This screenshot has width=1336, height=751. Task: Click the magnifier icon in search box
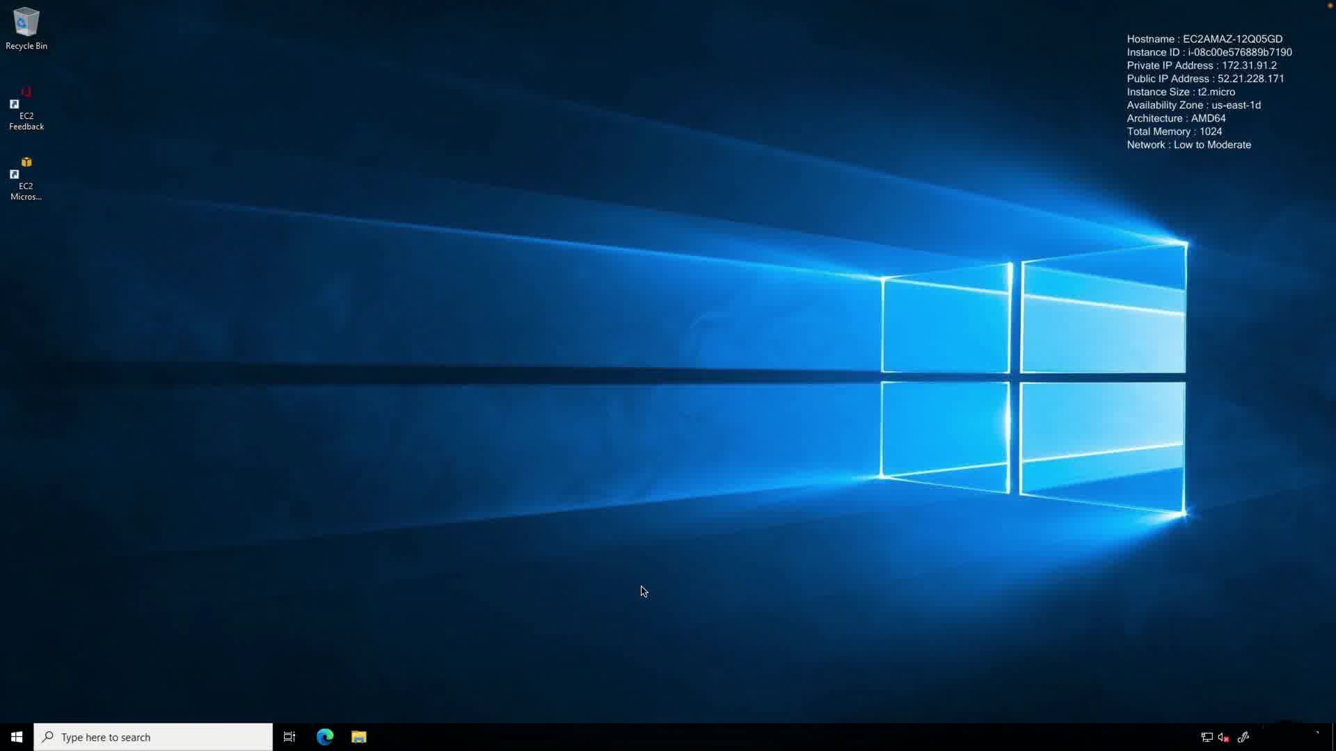[x=48, y=737]
